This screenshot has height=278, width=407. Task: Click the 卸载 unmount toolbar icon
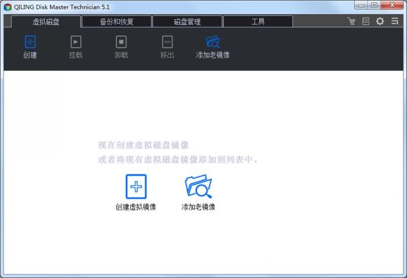point(121,42)
